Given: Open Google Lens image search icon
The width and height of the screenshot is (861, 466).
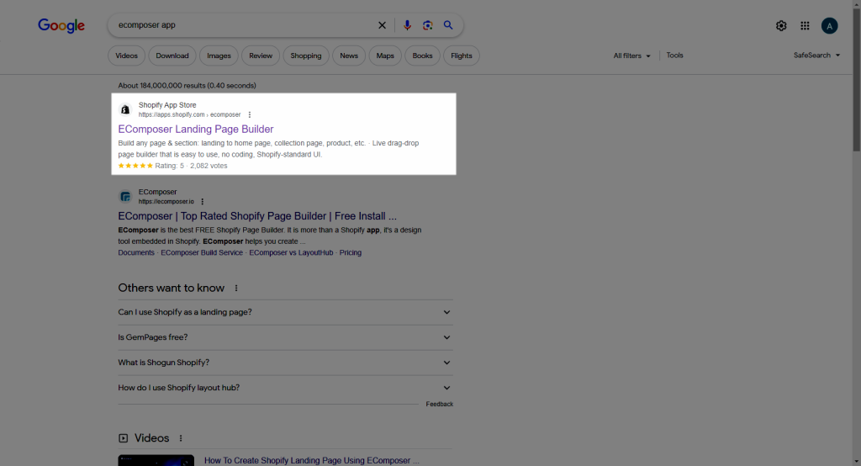Looking at the screenshot, I should point(428,25).
